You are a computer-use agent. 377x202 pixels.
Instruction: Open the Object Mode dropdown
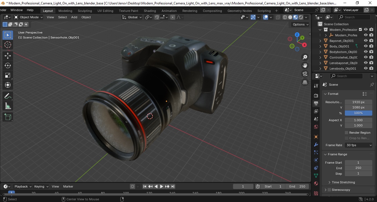pos(29,17)
